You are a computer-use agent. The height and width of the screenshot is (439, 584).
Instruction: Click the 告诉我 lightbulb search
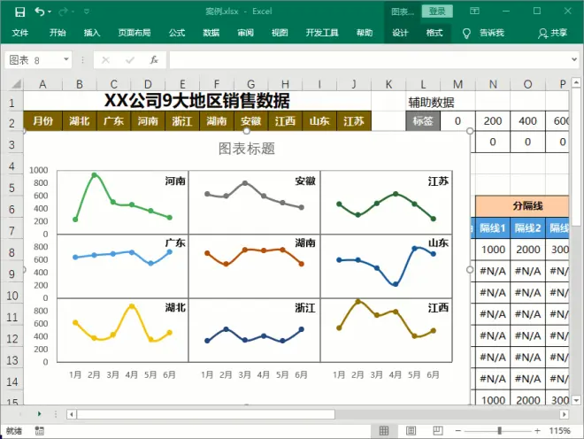[484, 33]
